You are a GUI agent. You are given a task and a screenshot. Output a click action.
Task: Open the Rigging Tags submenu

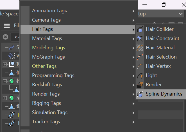pos(78,103)
